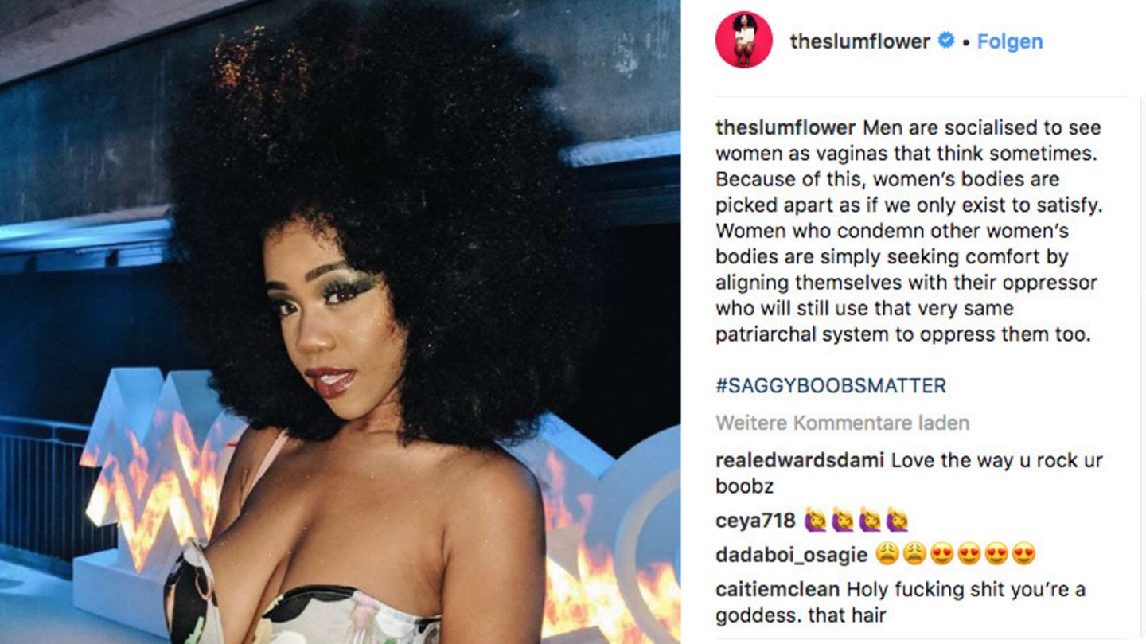Open theslumflower username in the header
1146x644 pixels.
tap(859, 41)
